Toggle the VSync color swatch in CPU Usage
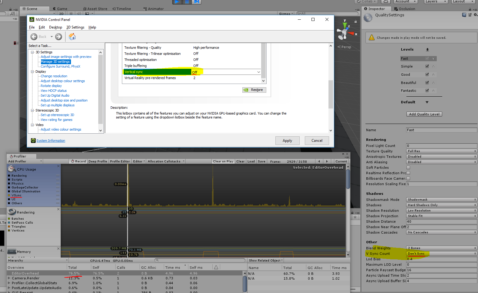Viewport: 478px width, 293px height. click(x=9, y=195)
